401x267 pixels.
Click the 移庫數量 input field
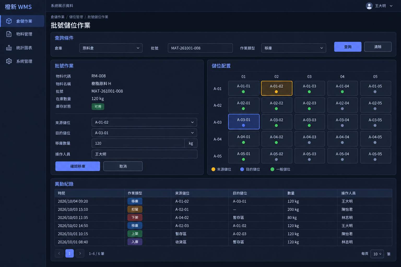(138, 143)
